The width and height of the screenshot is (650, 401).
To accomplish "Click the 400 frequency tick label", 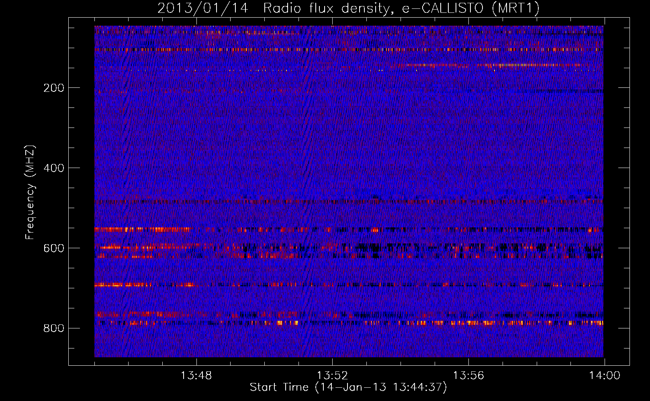I will click(x=54, y=168).
